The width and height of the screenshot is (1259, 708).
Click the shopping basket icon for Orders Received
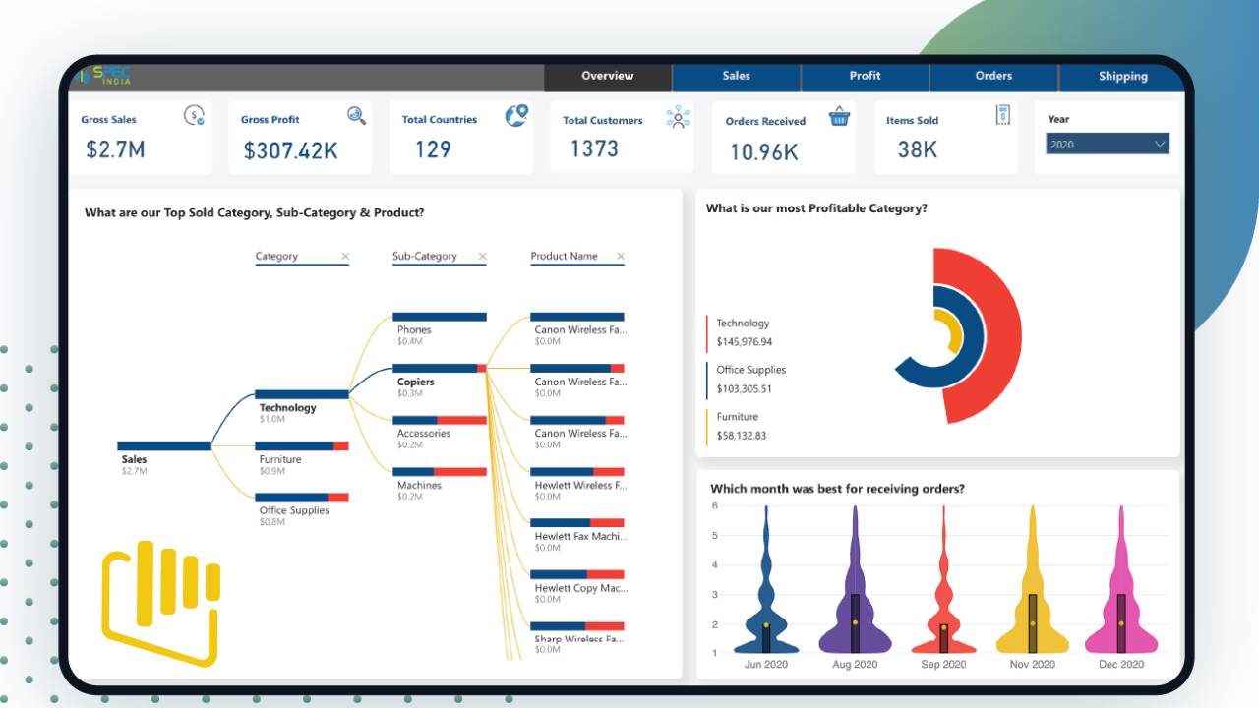[x=838, y=115]
